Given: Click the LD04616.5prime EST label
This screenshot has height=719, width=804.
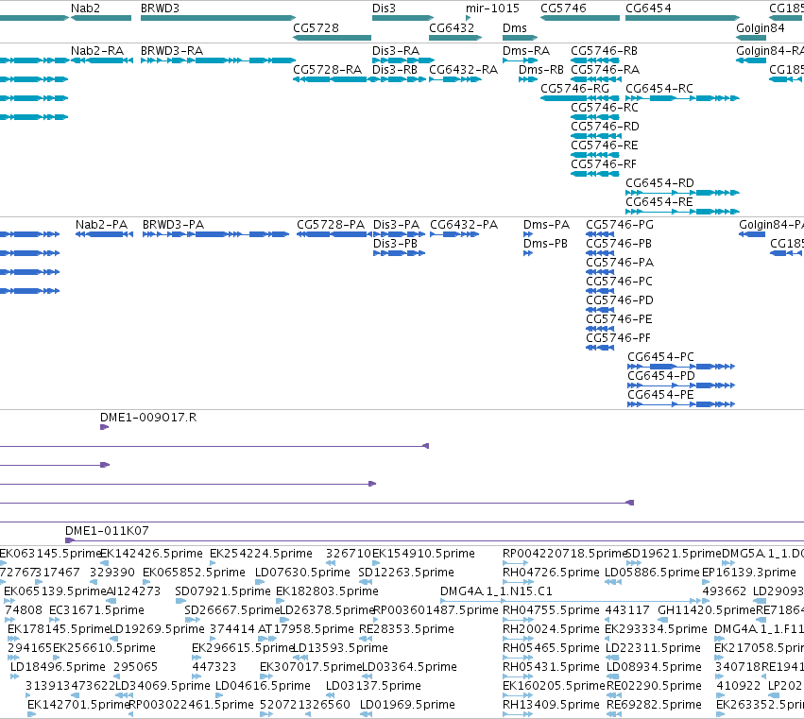Looking at the screenshot, I should pos(263,686).
